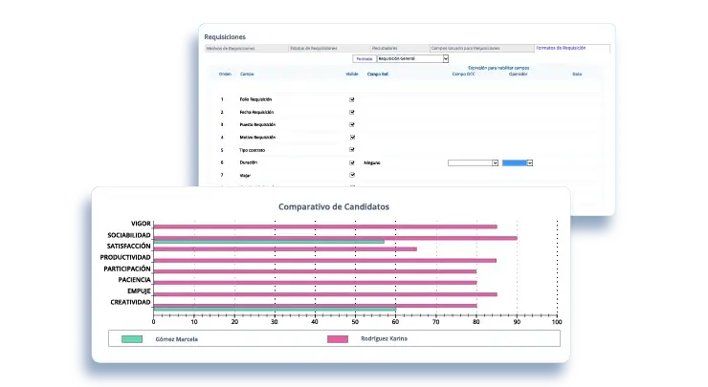
Task: Toggle Visible checkbox for Duración row
Action: 352,162
